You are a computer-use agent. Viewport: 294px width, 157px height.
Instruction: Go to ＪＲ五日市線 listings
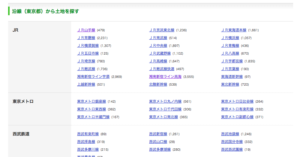click(x=88, y=53)
